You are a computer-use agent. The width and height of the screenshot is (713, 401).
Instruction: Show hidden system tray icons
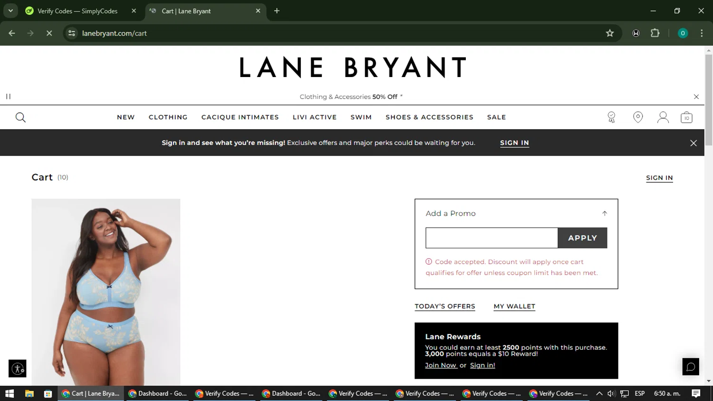(x=599, y=393)
